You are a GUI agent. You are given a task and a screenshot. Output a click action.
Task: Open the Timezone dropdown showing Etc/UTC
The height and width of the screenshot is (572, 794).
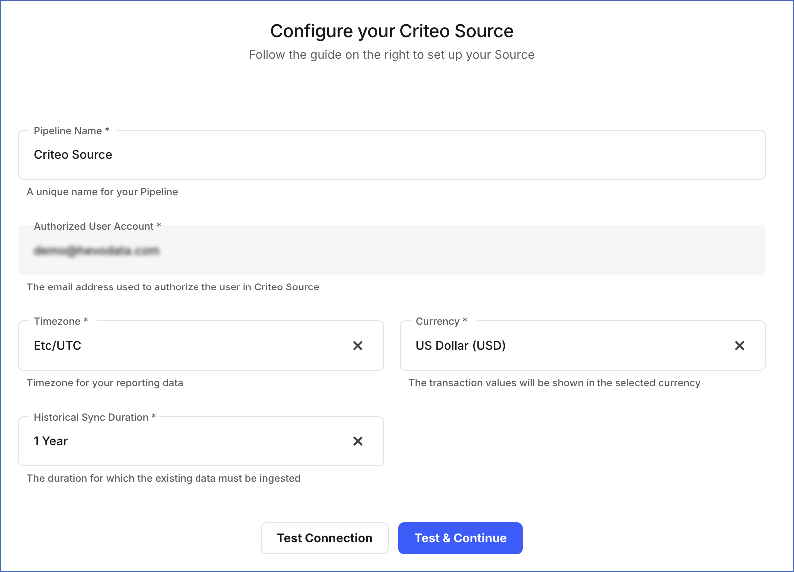point(201,346)
